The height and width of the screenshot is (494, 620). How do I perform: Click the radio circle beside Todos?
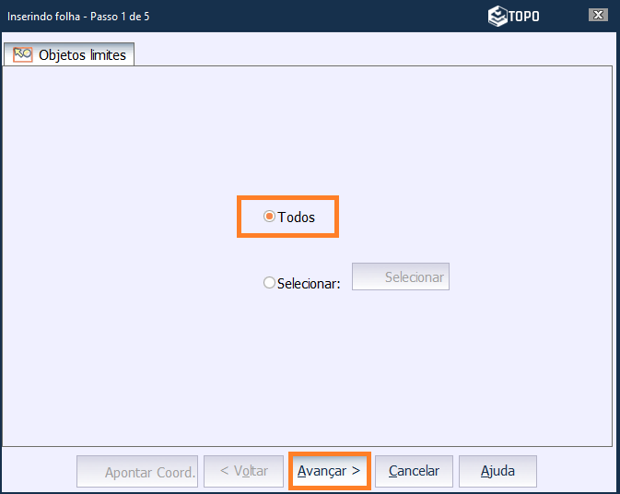click(269, 218)
